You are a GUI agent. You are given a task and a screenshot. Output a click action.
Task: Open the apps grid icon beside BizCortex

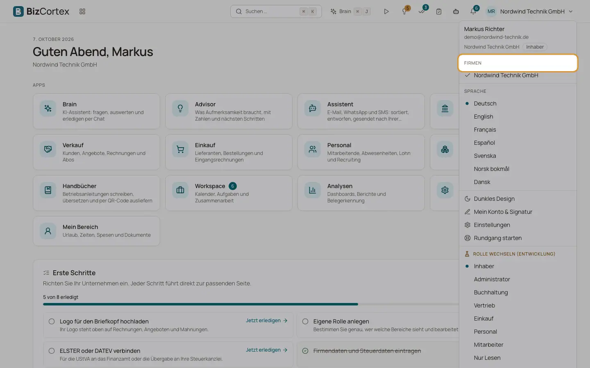(82, 11)
